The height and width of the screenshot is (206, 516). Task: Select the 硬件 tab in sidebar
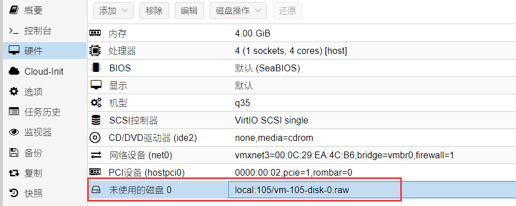click(x=45, y=51)
